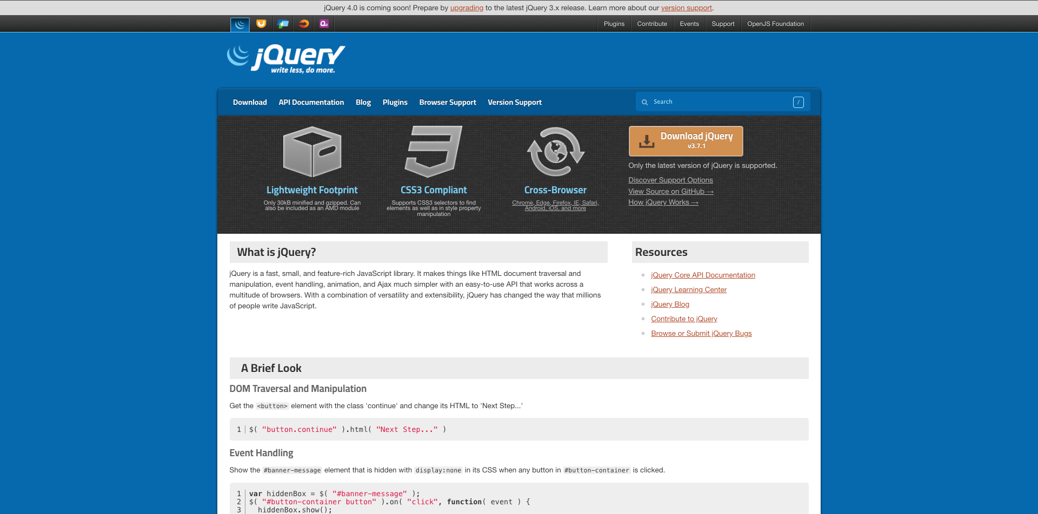Open View Source on GitHub link
This screenshot has width=1038, height=514.
pos(671,191)
